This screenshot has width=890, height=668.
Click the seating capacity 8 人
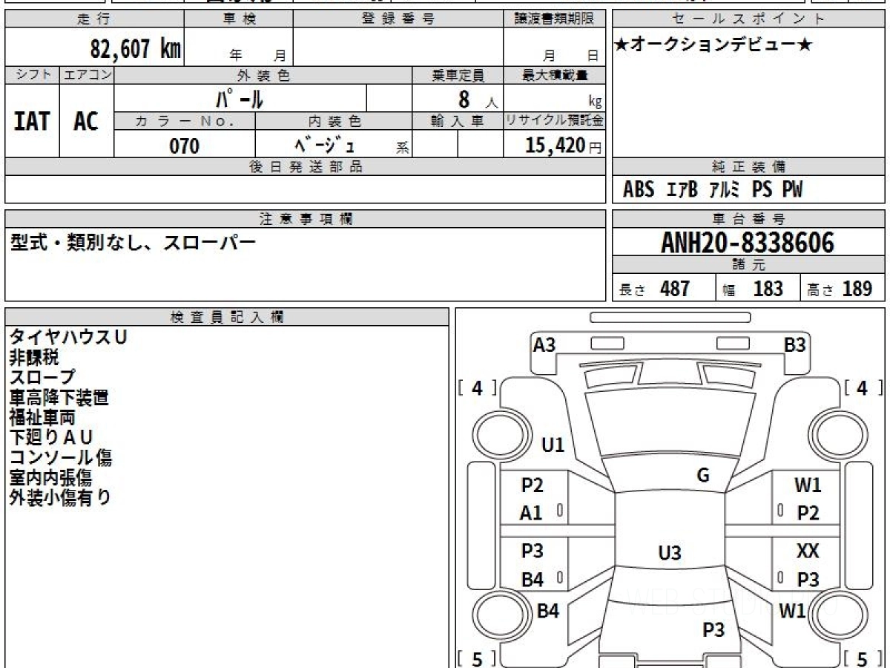(x=478, y=99)
